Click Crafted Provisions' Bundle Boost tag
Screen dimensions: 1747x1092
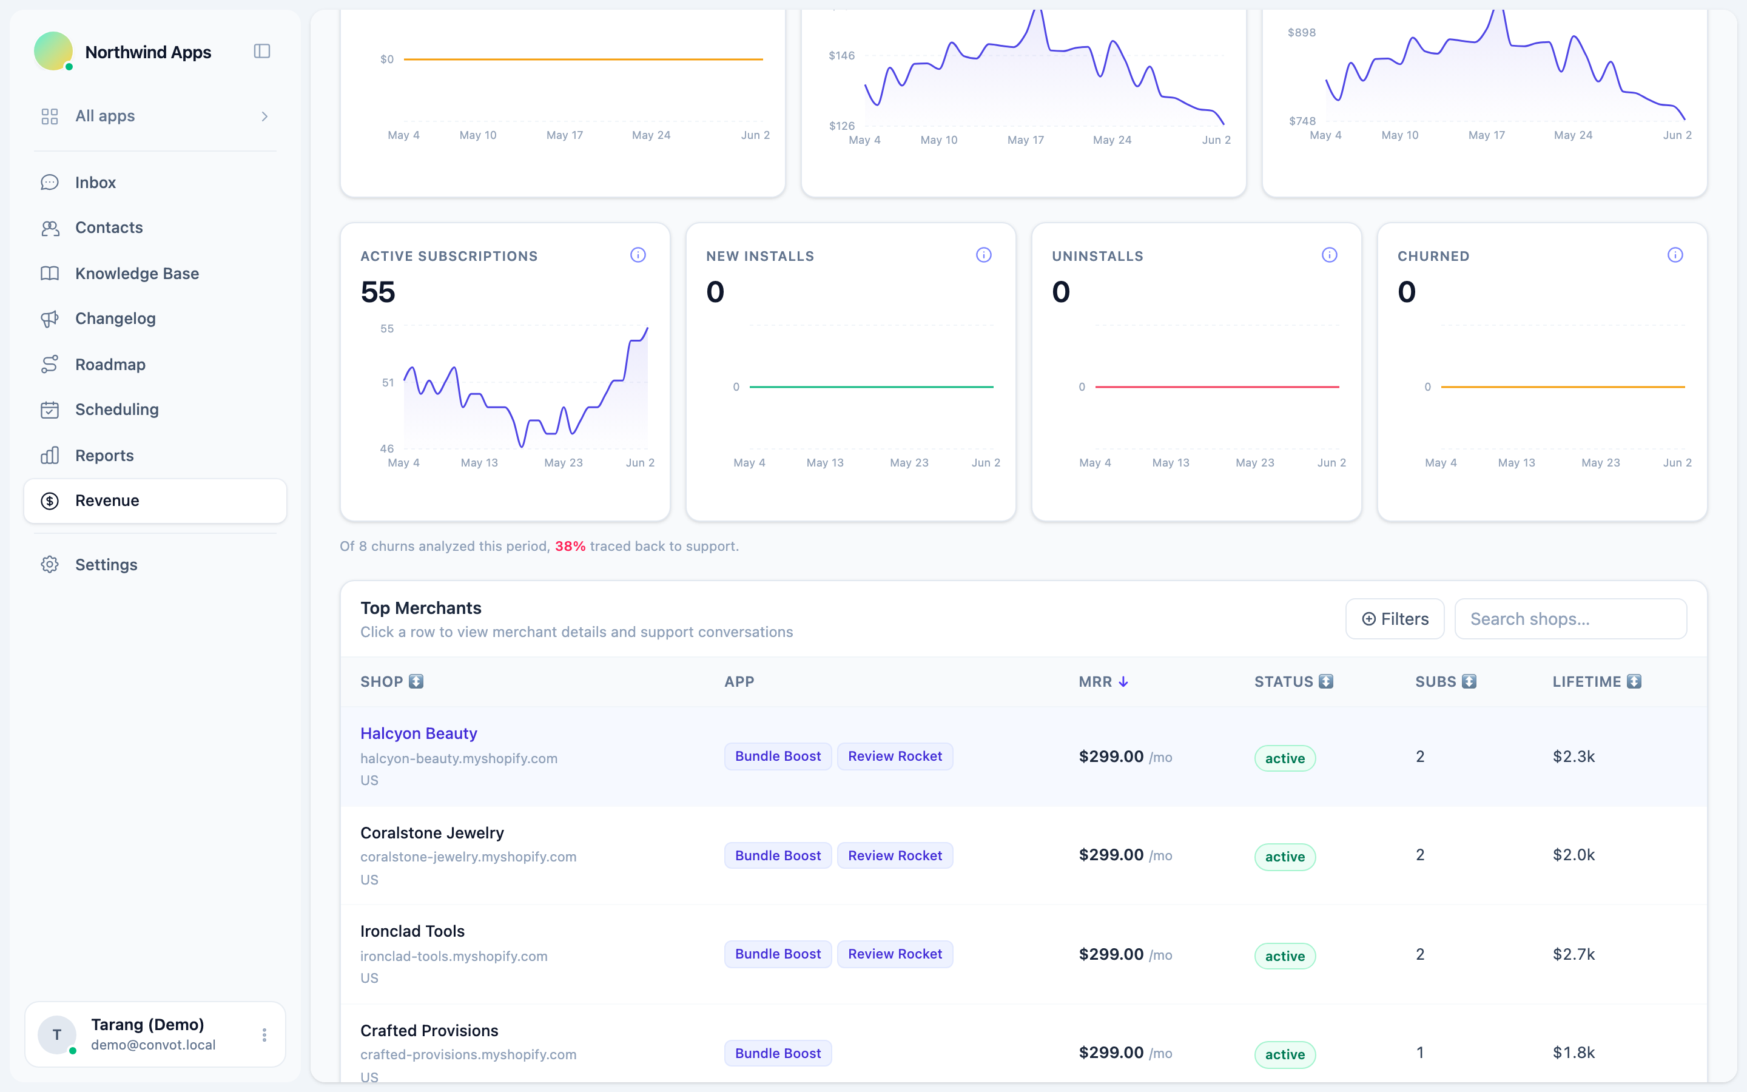[x=778, y=1054]
